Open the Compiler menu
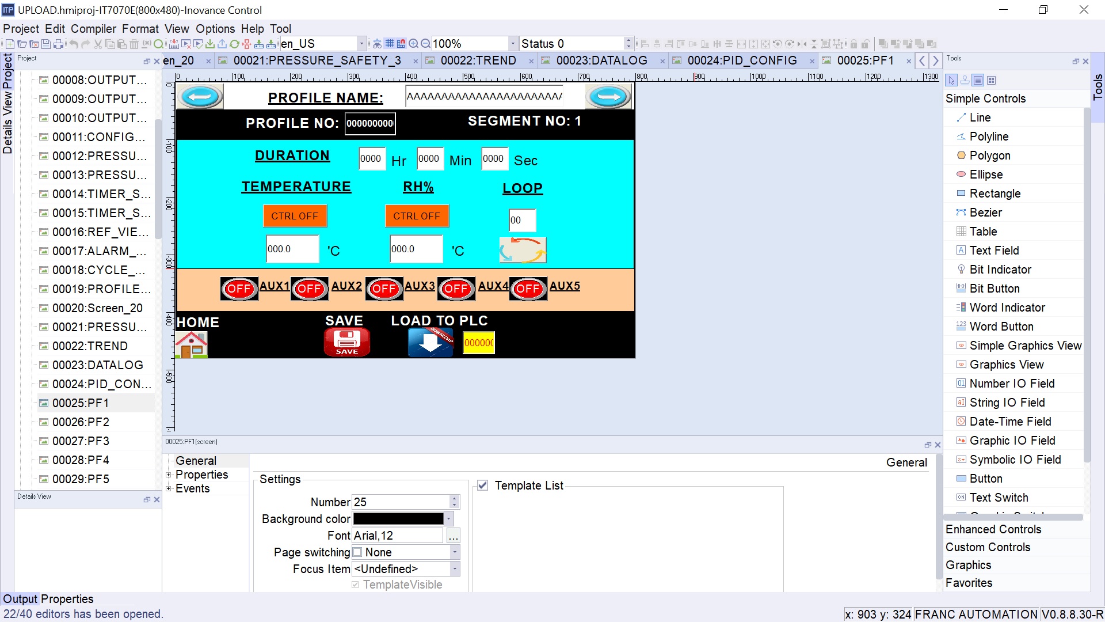This screenshot has width=1105, height=622. point(93,29)
